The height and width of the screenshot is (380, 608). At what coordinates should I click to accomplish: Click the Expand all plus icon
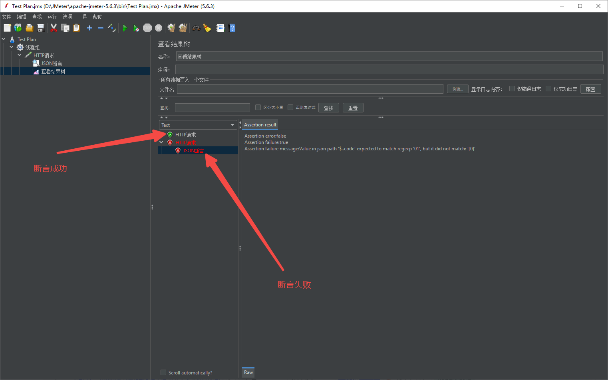point(89,28)
